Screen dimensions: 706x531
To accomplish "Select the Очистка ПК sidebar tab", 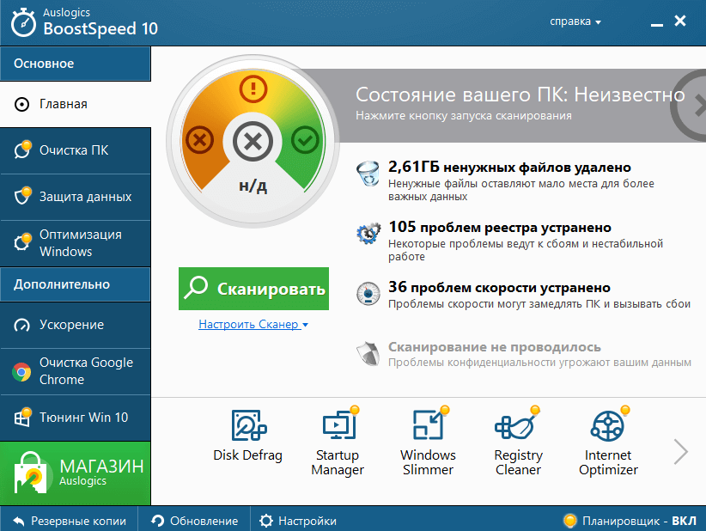I will pyautogui.click(x=75, y=150).
